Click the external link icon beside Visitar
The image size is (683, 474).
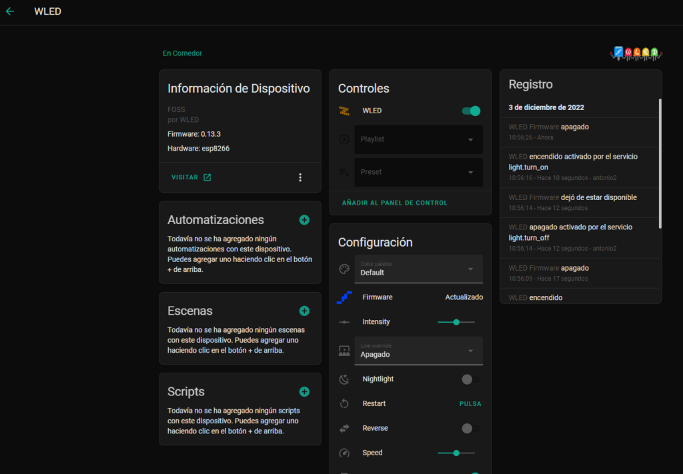207,177
